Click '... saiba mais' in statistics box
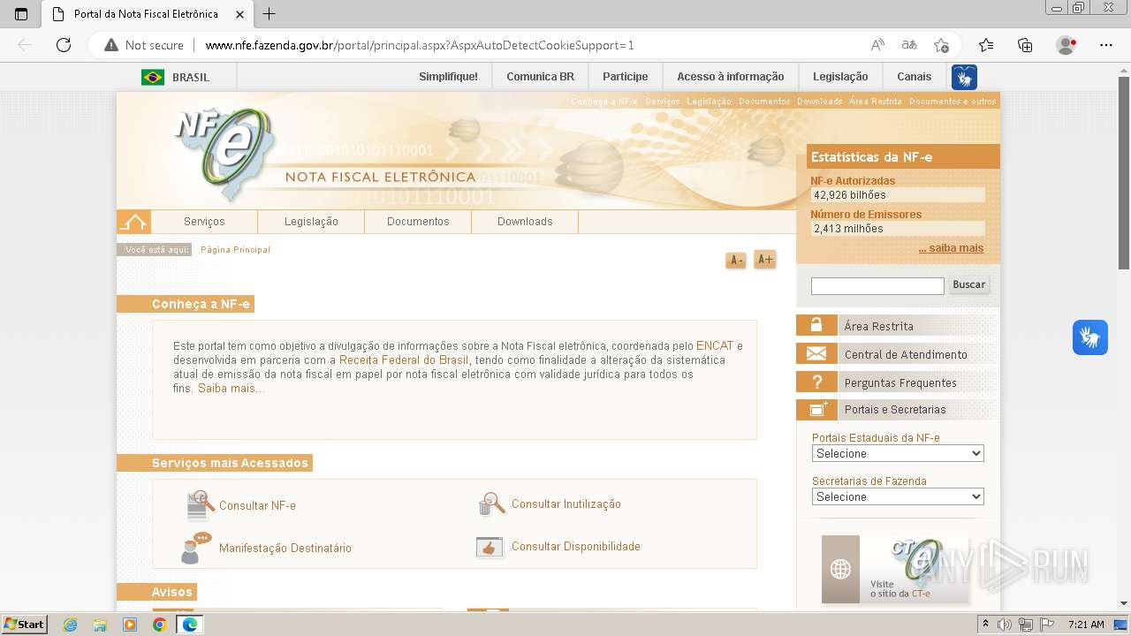The image size is (1131, 636). tap(951, 248)
